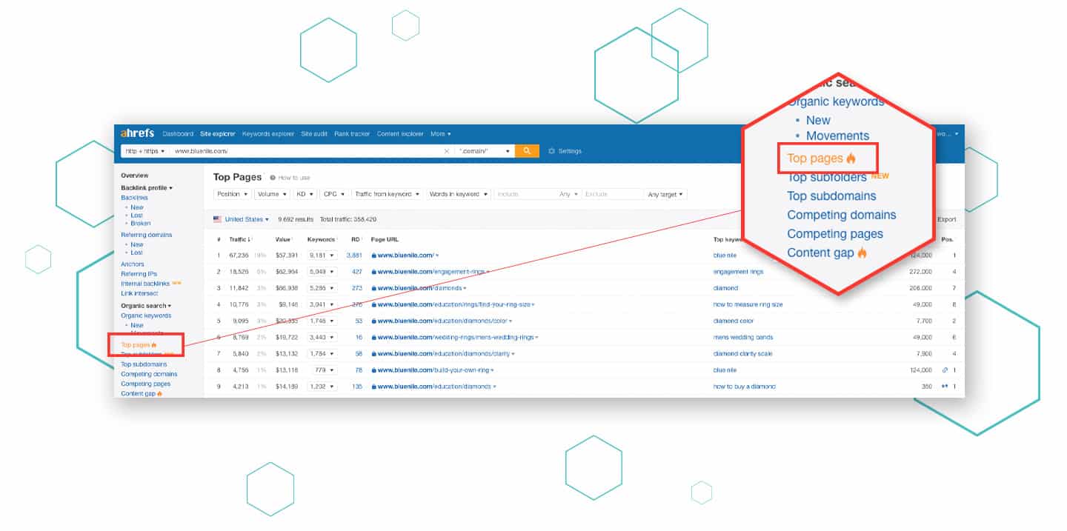1067x531 pixels.
Task: Open the Position filter dropdown
Action: 233,194
